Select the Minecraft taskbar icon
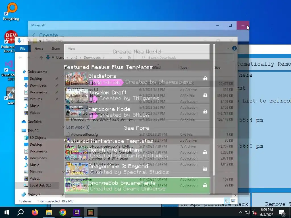The height and width of the screenshot is (218, 291). coord(91,212)
